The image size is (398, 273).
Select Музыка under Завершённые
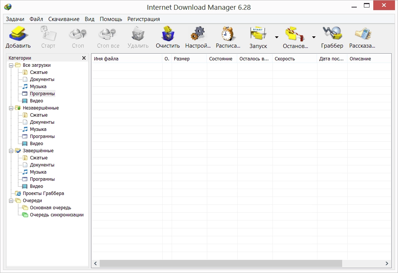38,172
